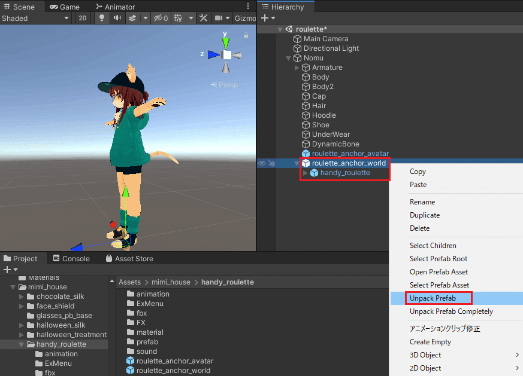Select Directional Light in the Hierarchy
Viewport: 523px width, 376px height.
[331, 48]
